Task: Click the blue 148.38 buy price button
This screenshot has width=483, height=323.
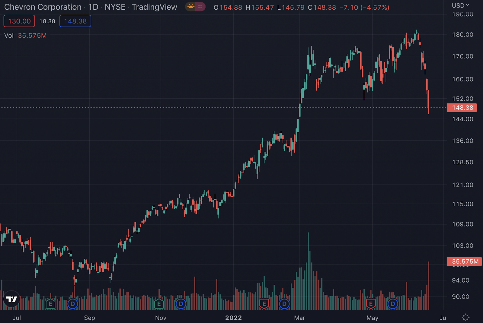Action: point(75,21)
